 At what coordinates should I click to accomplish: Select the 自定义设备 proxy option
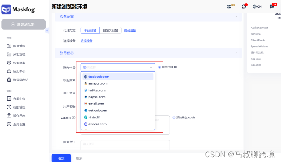tap(110, 30)
